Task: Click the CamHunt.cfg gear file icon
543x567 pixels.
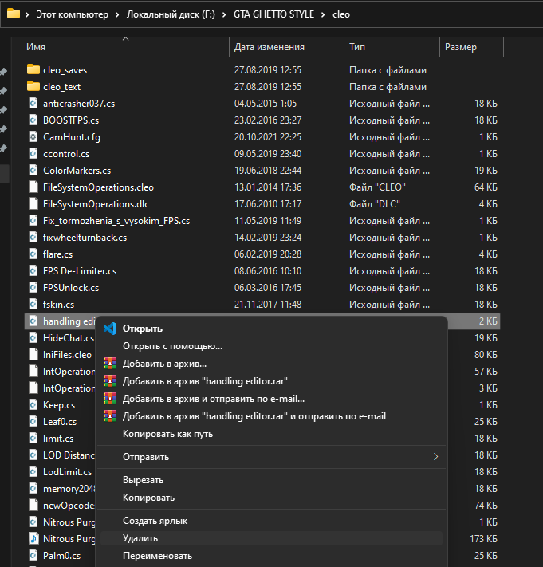Action: tap(33, 136)
